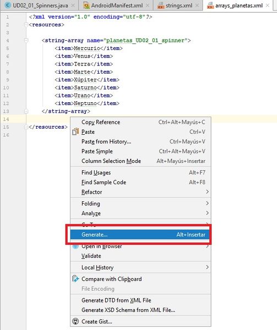This screenshot has height=330, width=277.
Task: Click the Java class icon on Spinners tab
Action: tap(8, 5)
